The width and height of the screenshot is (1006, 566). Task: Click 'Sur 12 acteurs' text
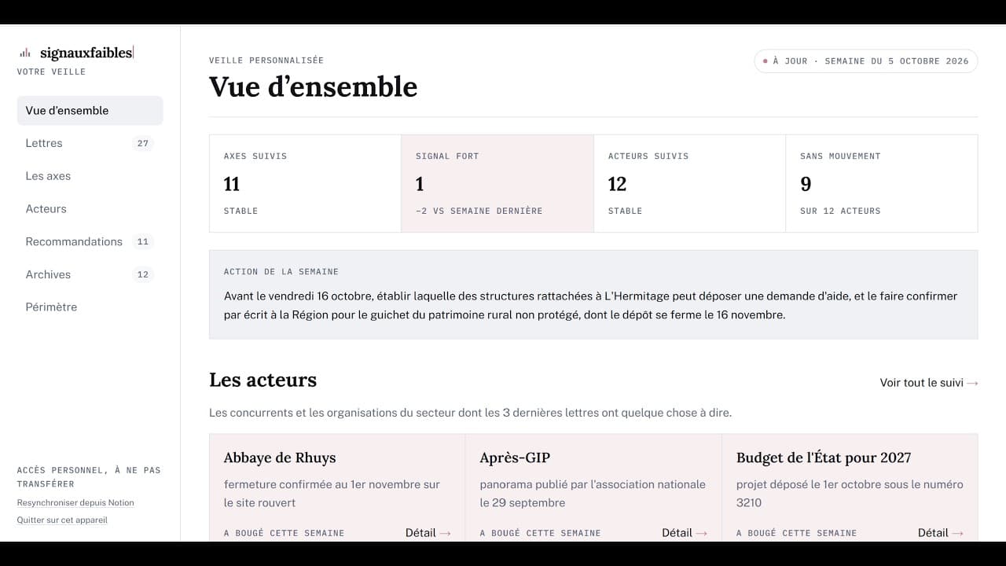(x=840, y=211)
